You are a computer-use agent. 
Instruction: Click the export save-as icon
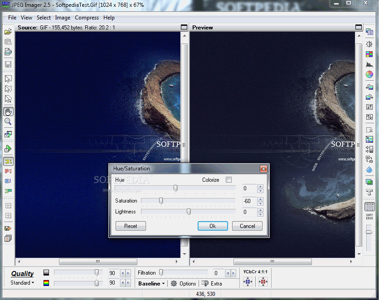coord(8,228)
